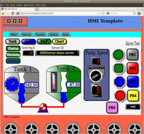Open the History menu
This screenshot has height=134, width=144.
tap(20, 5)
